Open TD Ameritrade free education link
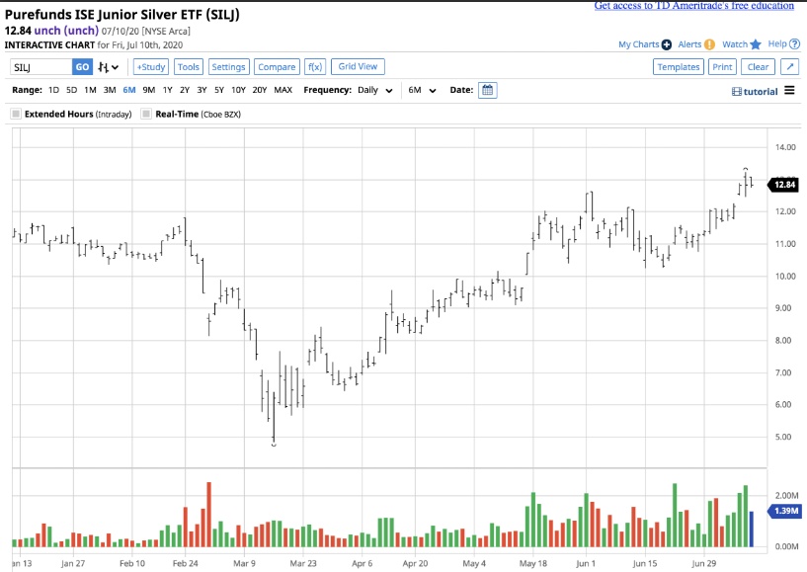The image size is (807, 572). click(693, 5)
